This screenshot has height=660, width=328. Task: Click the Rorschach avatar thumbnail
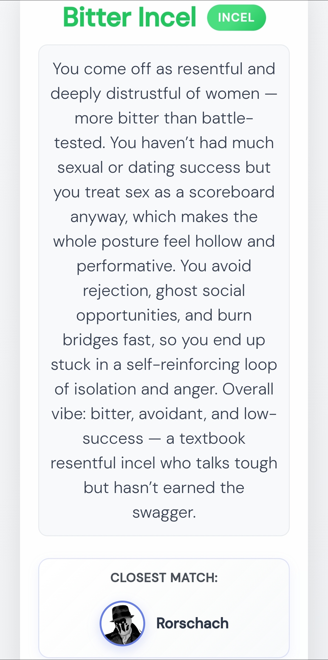pyautogui.click(x=122, y=623)
